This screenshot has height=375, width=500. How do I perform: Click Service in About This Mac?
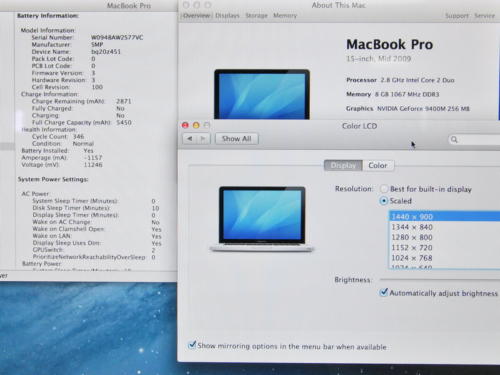(484, 16)
